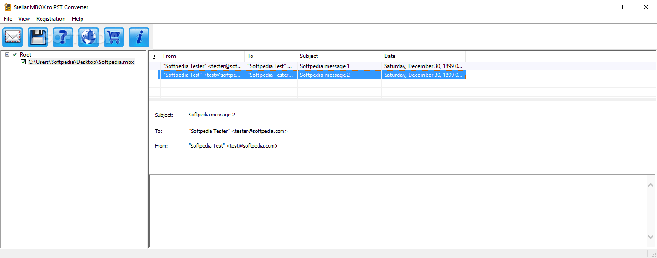Viewport: 657px width, 258px height.
Task: Click inside the empty message body pane
Action: [x=398, y=212]
